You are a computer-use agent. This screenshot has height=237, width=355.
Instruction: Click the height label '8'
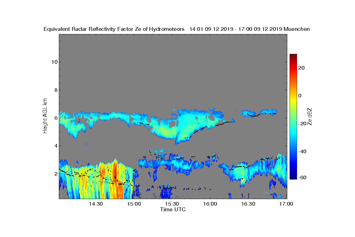pos(55,90)
